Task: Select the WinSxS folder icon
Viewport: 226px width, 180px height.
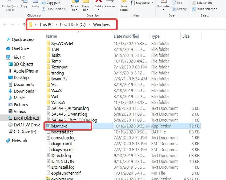Action: point(48,102)
